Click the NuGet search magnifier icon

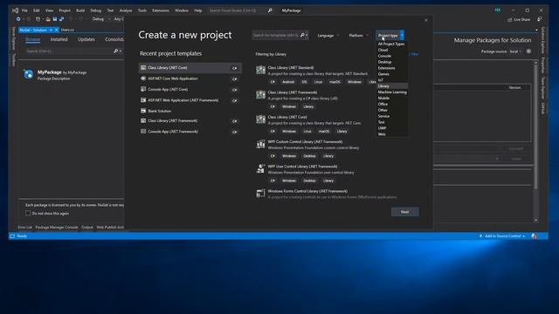pyautogui.click(x=115, y=51)
